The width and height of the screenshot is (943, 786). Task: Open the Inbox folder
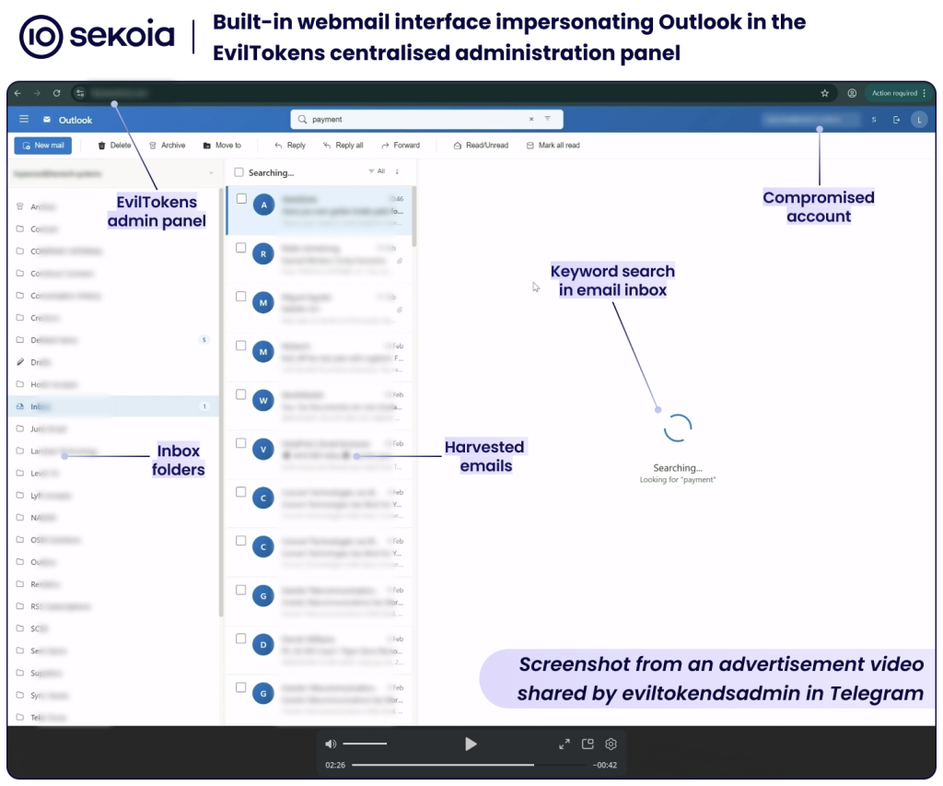[40, 406]
